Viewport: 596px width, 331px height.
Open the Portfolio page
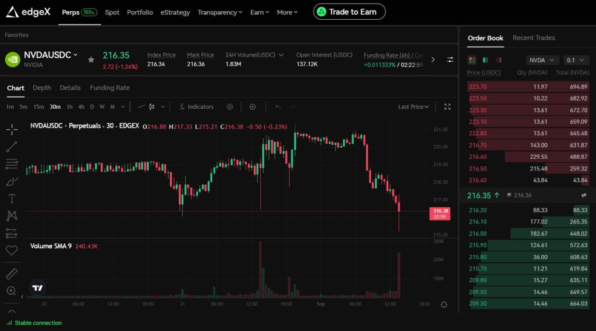coord(140,12)
